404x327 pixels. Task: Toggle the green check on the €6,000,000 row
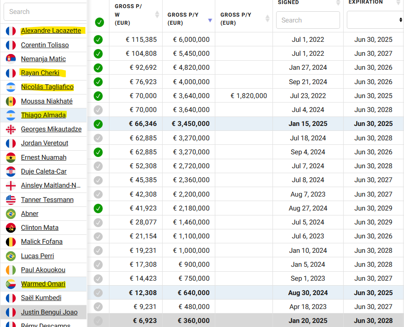(98, 40)
